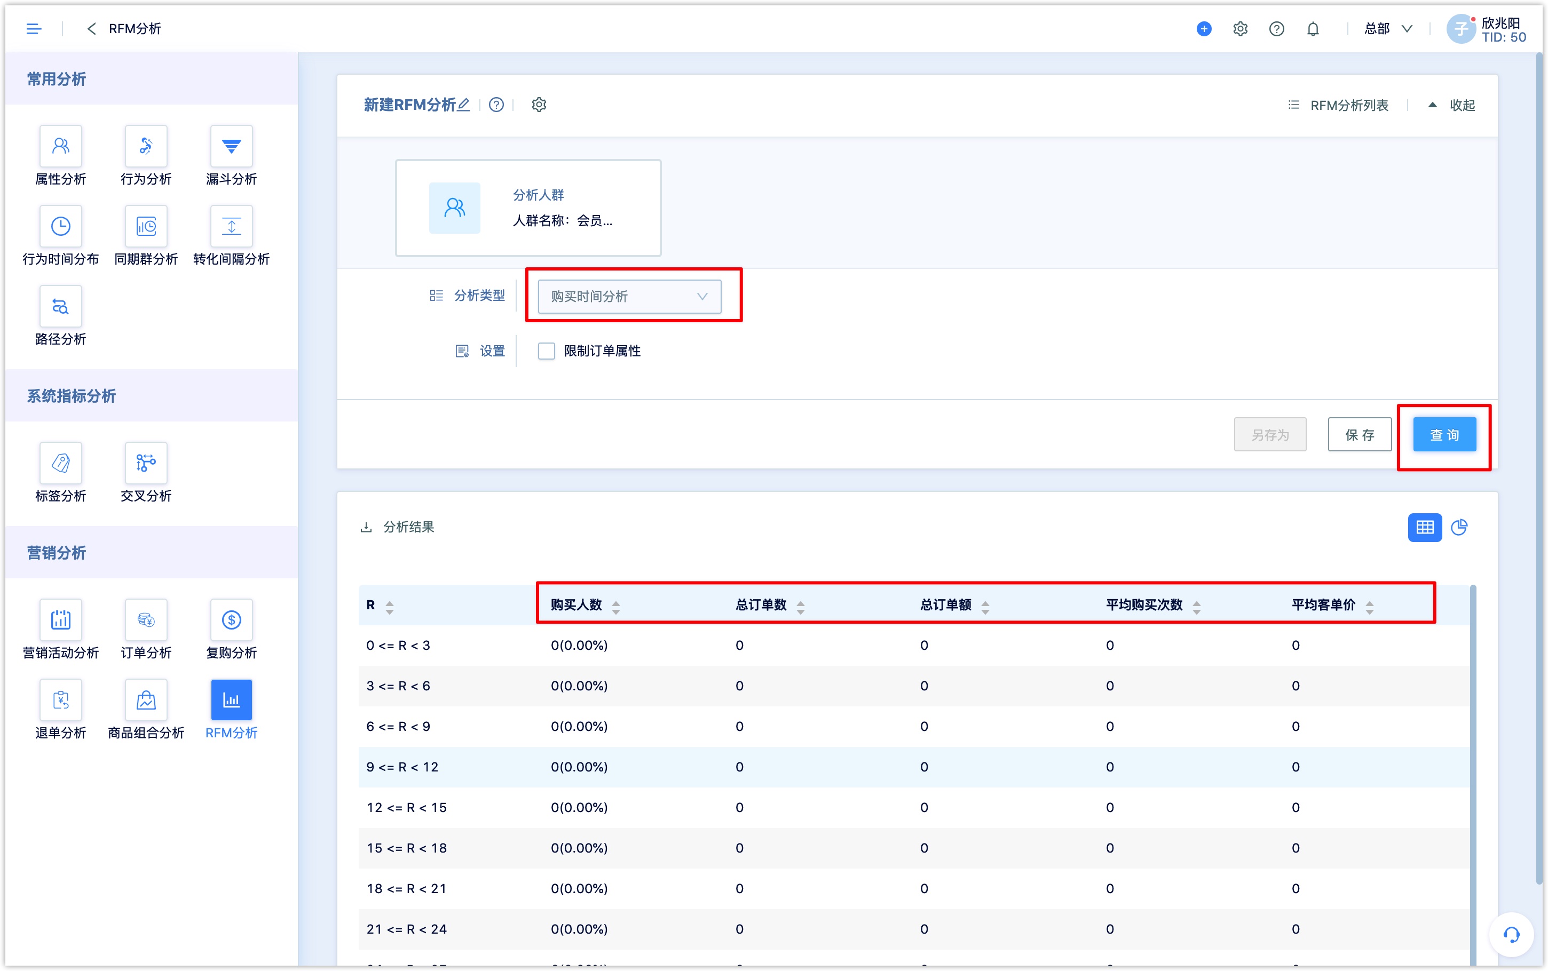Open the RFM分析列表 link
The height and width of the screenshot is (971, 1548).
tap(1338, 105)
